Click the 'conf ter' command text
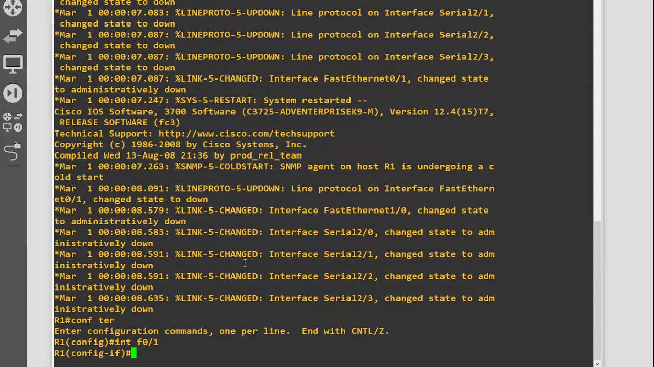This screenshot has height=367, width=654. [x=92, y=320]
